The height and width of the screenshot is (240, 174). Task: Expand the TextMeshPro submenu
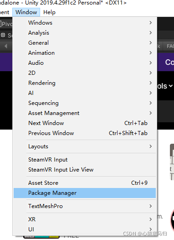pos(85,206)
